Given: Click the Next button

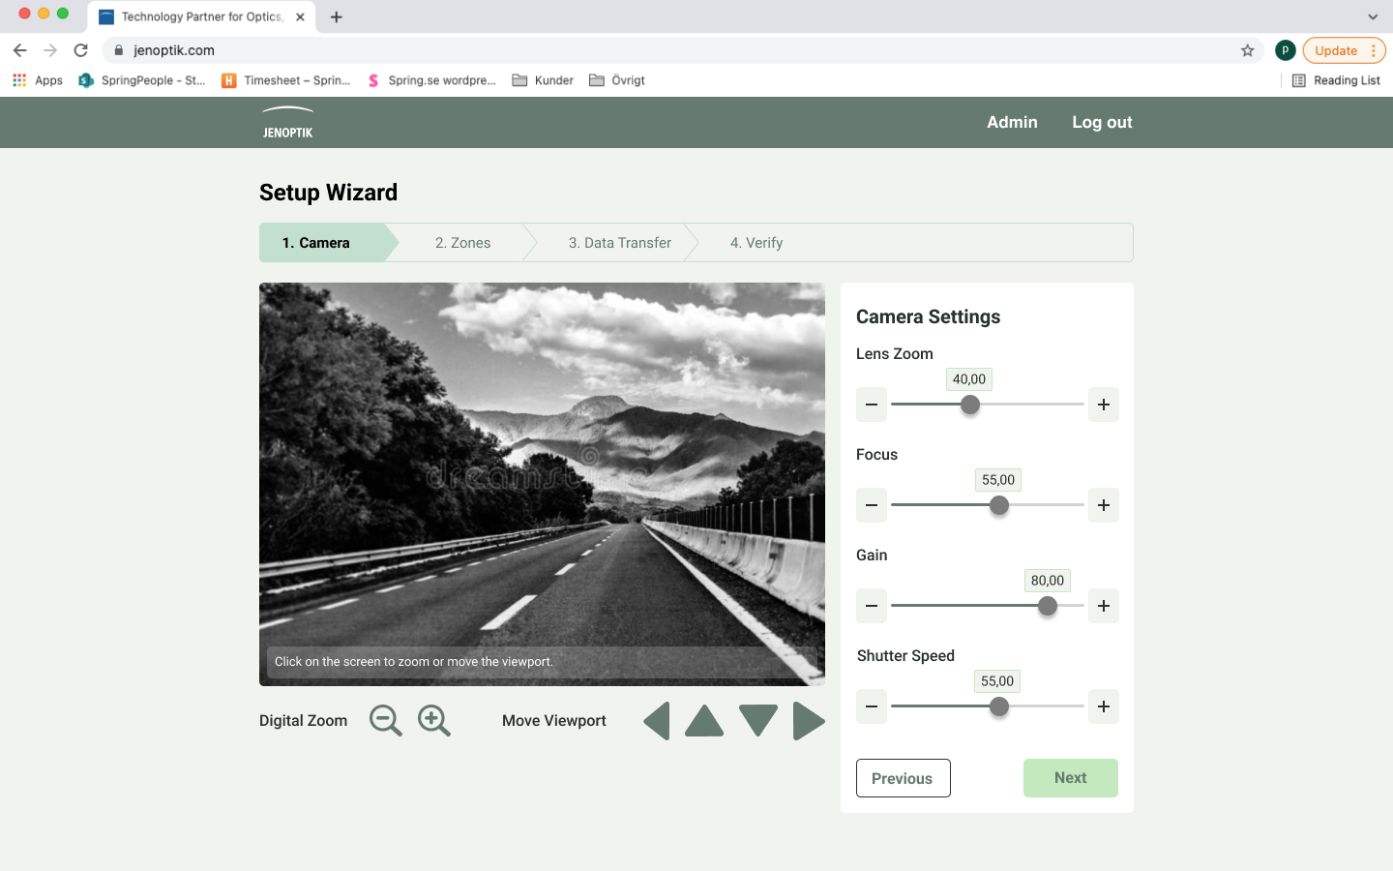Looking at the screenshot, I should (x=1071, y=778).
